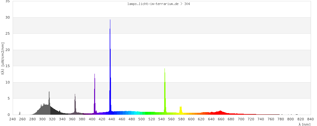Click the small peak near 254 nm
Viewport: 317px width, 126px height.
[x=20, y=113]
